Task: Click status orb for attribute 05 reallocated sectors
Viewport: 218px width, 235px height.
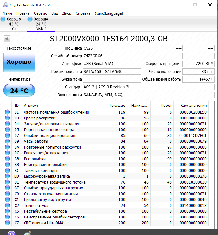Action: (7, 130)
